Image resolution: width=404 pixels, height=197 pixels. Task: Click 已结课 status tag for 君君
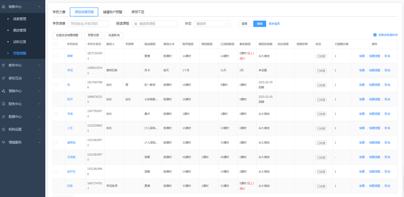click(321, 56)
